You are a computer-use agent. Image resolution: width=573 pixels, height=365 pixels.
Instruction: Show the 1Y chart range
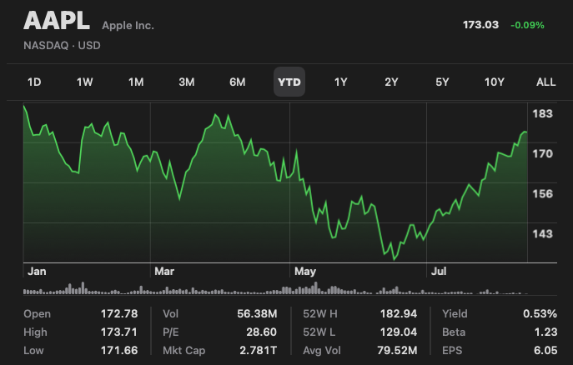(x=341, y=82)
